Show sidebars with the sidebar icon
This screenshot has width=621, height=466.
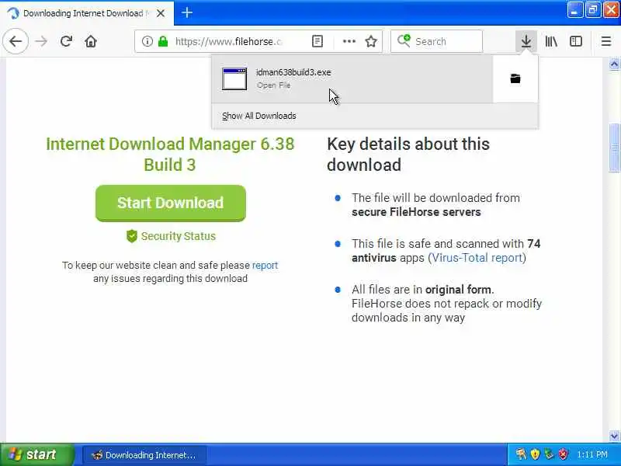coord(576,41)
